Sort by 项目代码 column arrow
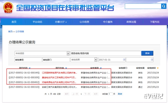This screenshot has height=103, width=168. [x=30, y=68]
